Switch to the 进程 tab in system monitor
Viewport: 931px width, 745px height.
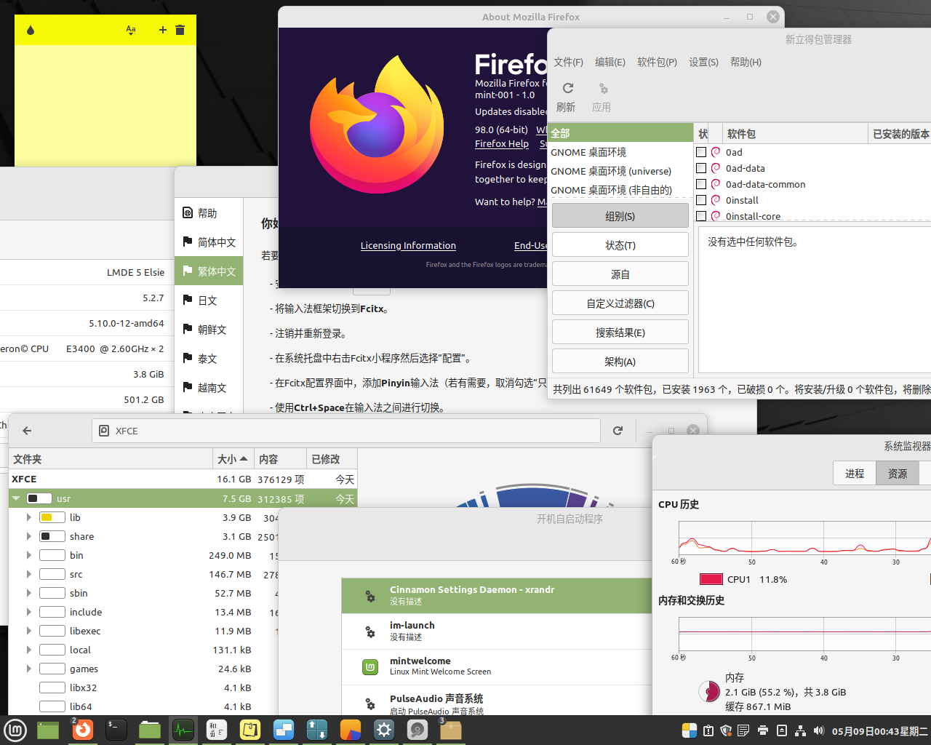[x=854, y=474]
